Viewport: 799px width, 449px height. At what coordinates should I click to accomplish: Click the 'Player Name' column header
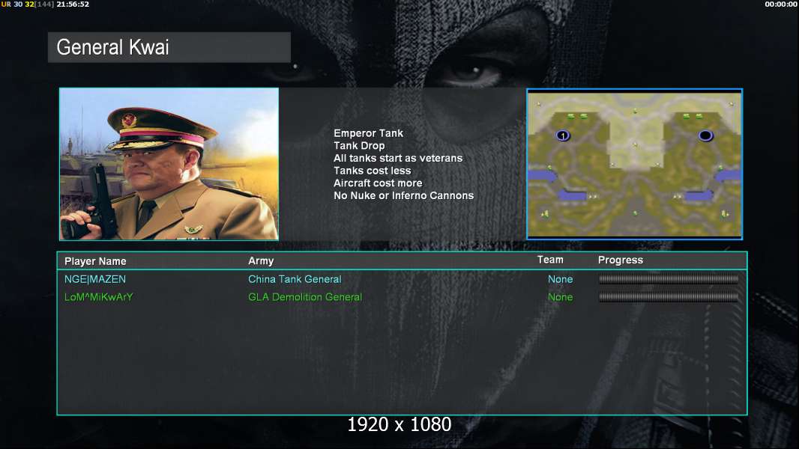pos(95,261)
